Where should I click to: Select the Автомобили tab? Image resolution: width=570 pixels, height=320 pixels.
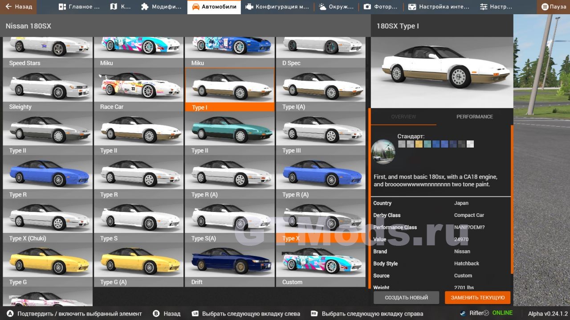click(214, 7)
